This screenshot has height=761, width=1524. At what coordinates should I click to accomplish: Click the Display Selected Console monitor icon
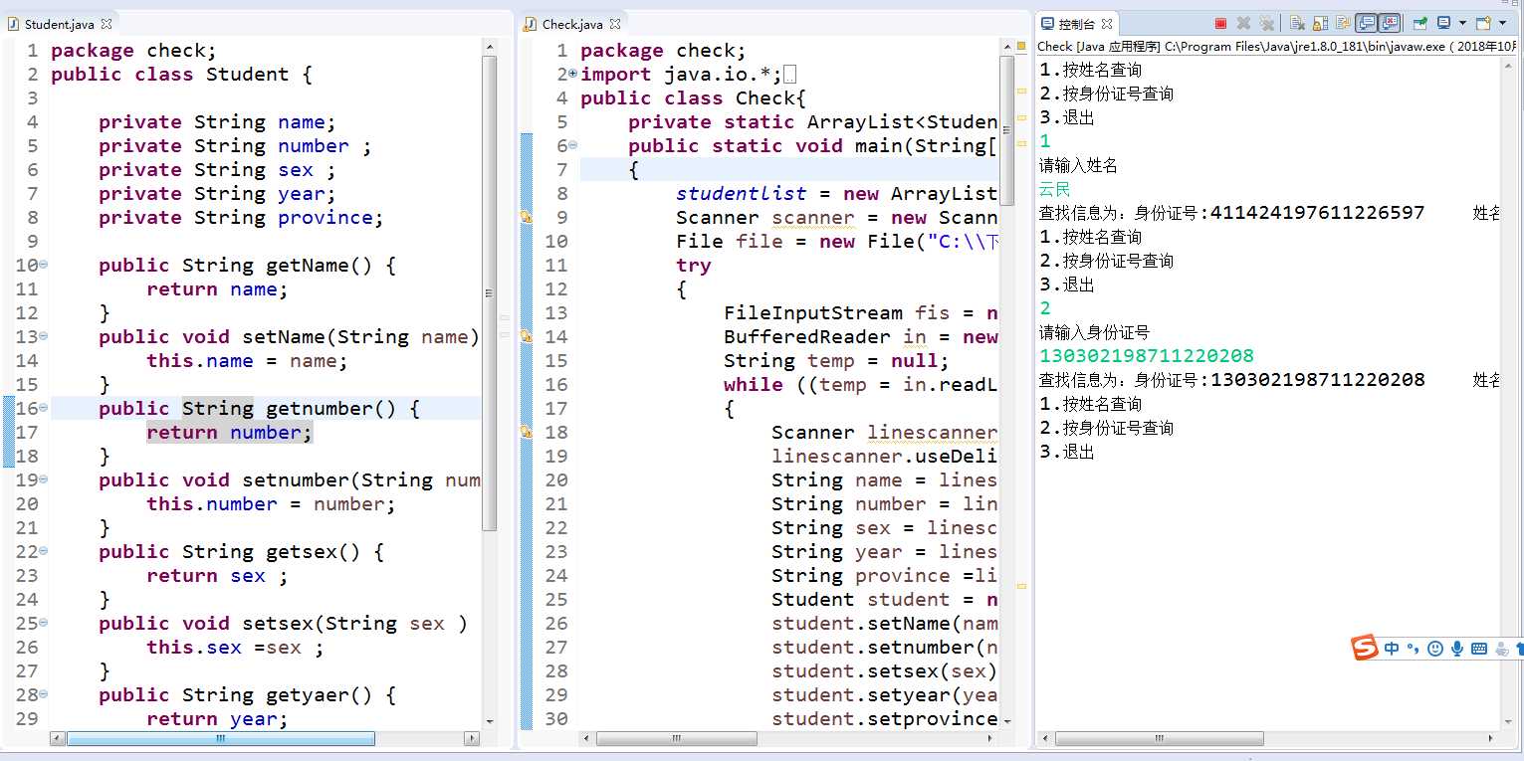point(1443,23)
